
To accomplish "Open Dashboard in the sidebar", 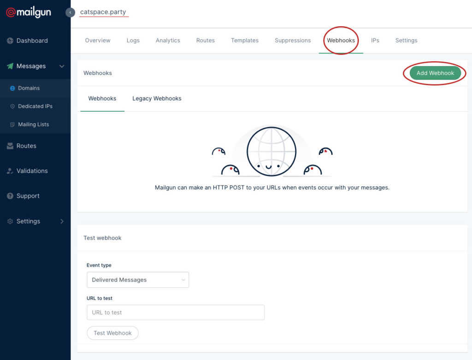I will tap(32, 40).
